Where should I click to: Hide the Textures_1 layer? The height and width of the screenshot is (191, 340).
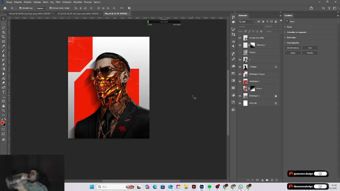pos(240,45)
